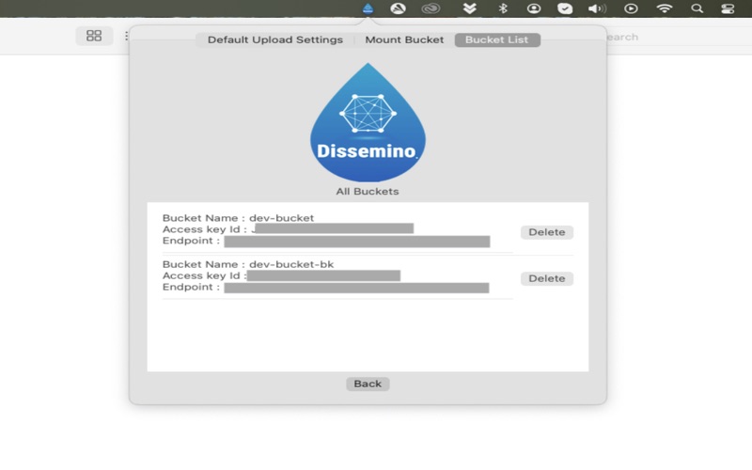Click the Dissemino droplet logo
The width and height of the screenshot is (752, 470).
[368, 122]
